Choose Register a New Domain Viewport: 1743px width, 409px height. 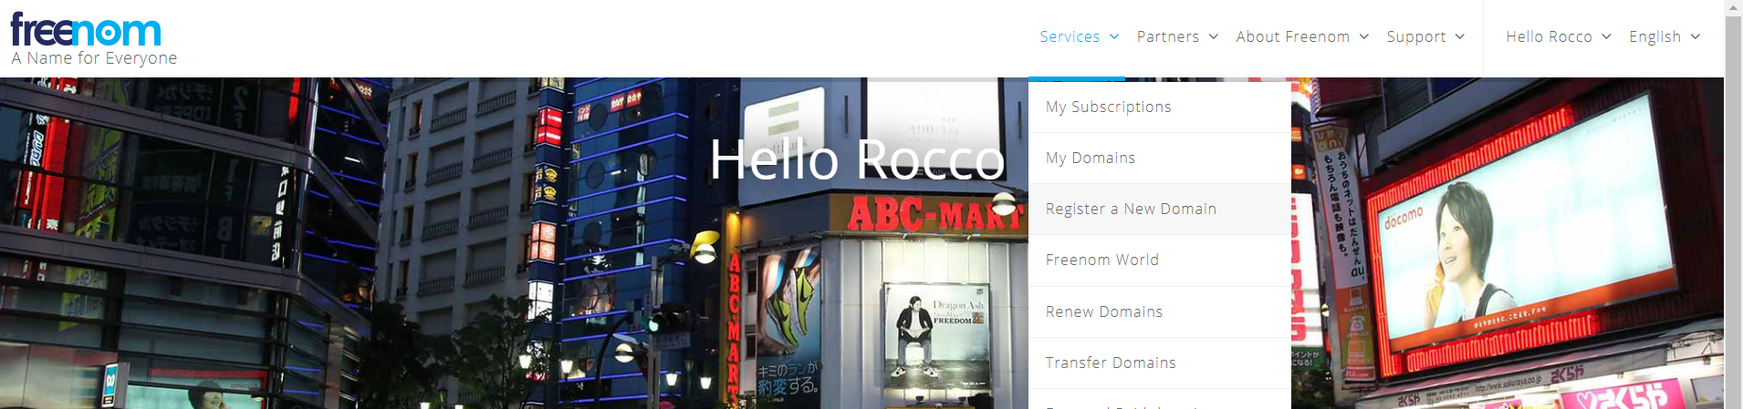coord(1160,210)
